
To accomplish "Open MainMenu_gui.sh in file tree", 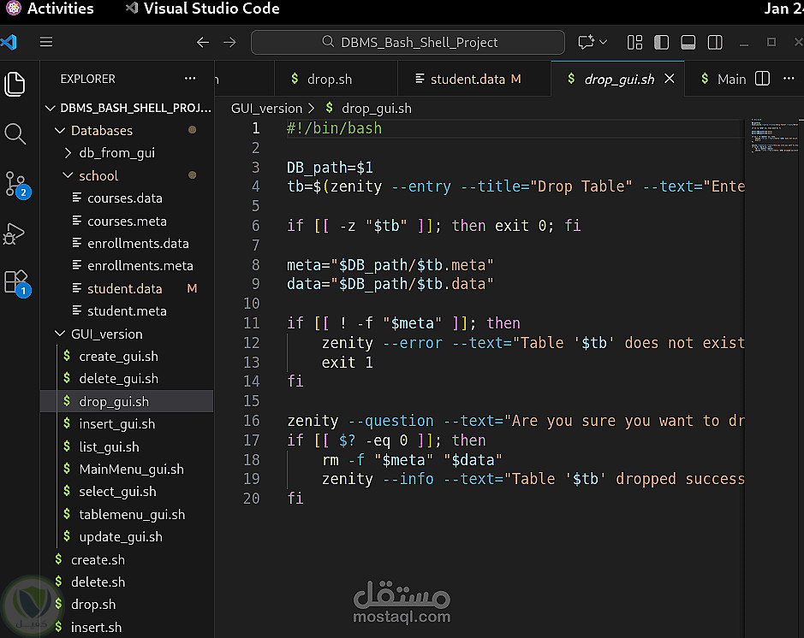I will [131, 470].
